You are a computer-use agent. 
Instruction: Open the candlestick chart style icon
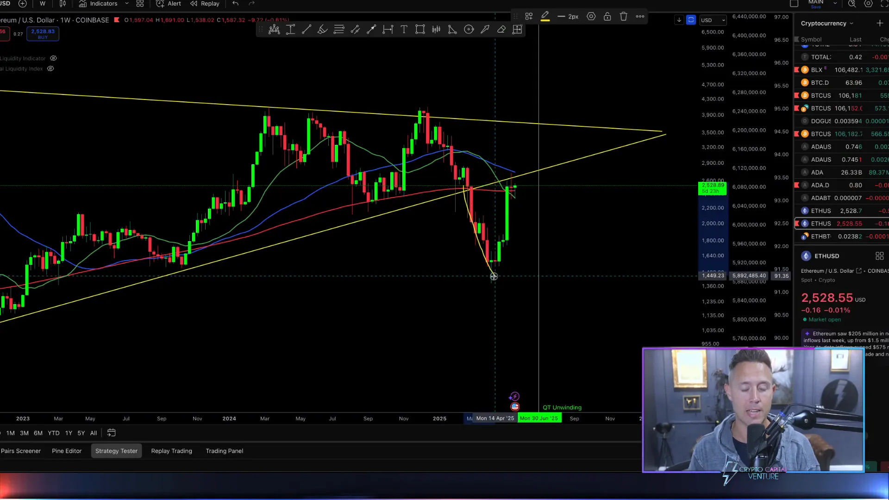coord(63,4)
